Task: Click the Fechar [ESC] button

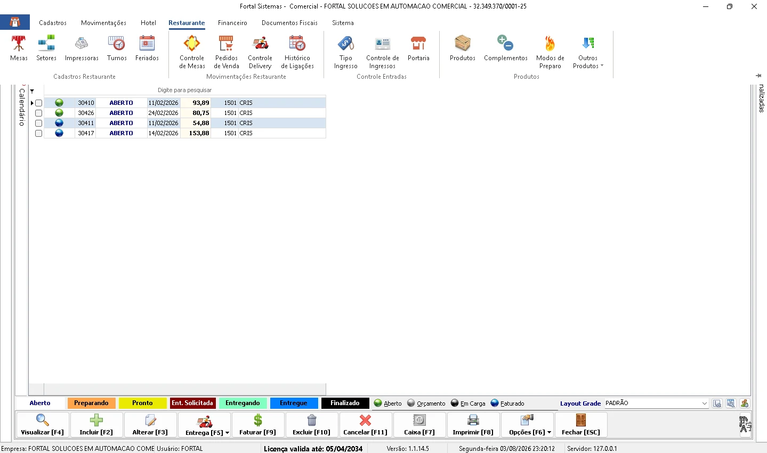Action: point(581,425)
